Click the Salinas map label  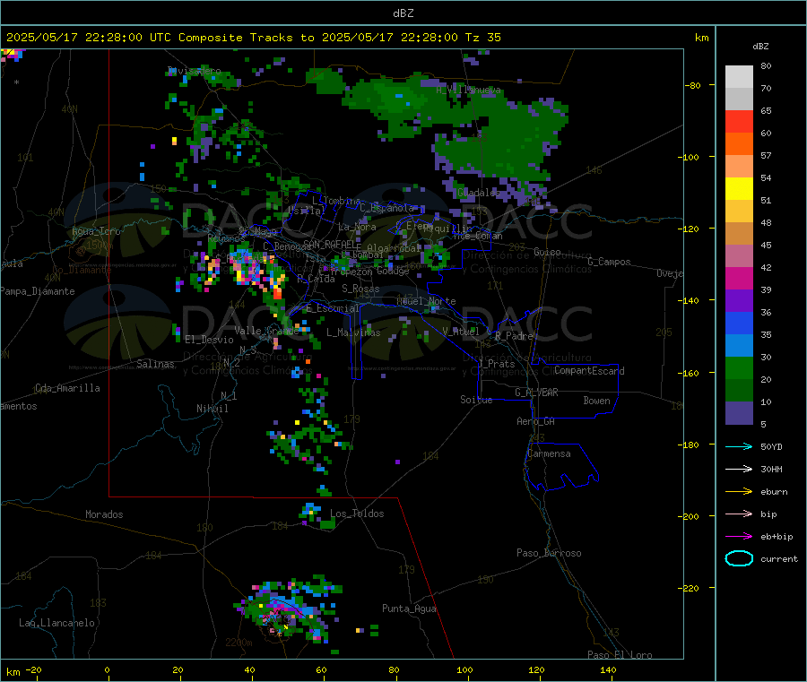155,364
